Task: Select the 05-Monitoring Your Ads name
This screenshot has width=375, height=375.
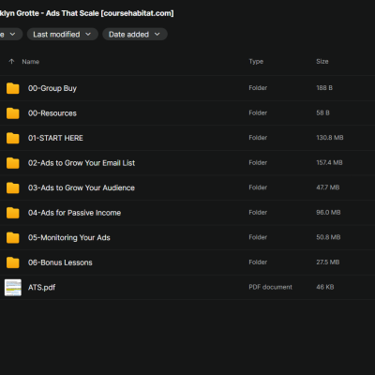Action: pos(69,237)
